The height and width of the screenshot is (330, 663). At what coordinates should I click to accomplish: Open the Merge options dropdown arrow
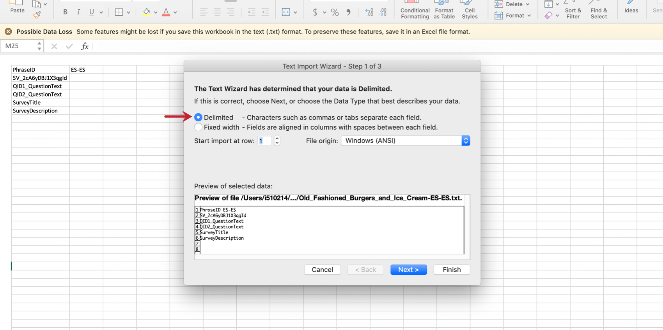click(x=295, y=12)
